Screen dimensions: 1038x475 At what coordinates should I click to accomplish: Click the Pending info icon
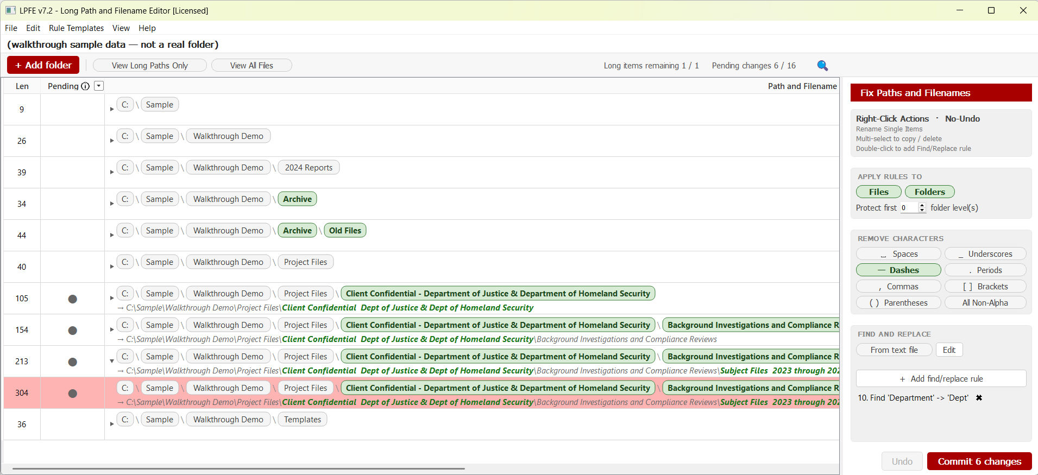[85, 86]
